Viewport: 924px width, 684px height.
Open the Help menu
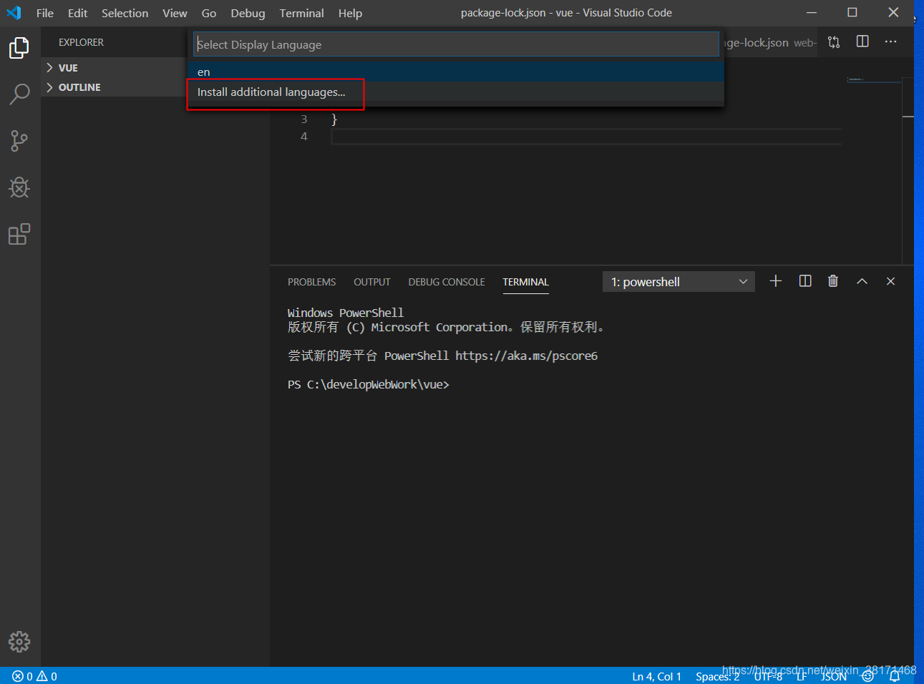click(350, 13)
